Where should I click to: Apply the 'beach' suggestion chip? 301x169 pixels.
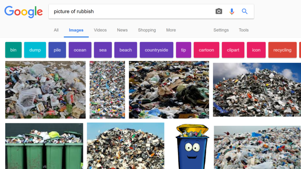click(x=126, y=50)
